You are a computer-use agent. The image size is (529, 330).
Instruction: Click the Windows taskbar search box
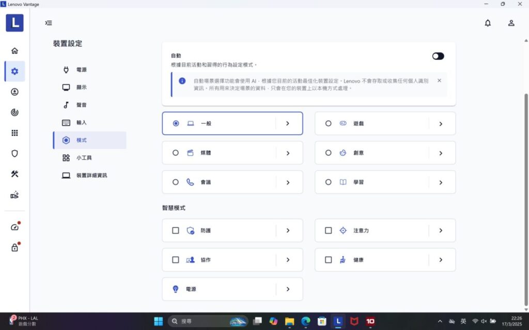tap(208, 321)
